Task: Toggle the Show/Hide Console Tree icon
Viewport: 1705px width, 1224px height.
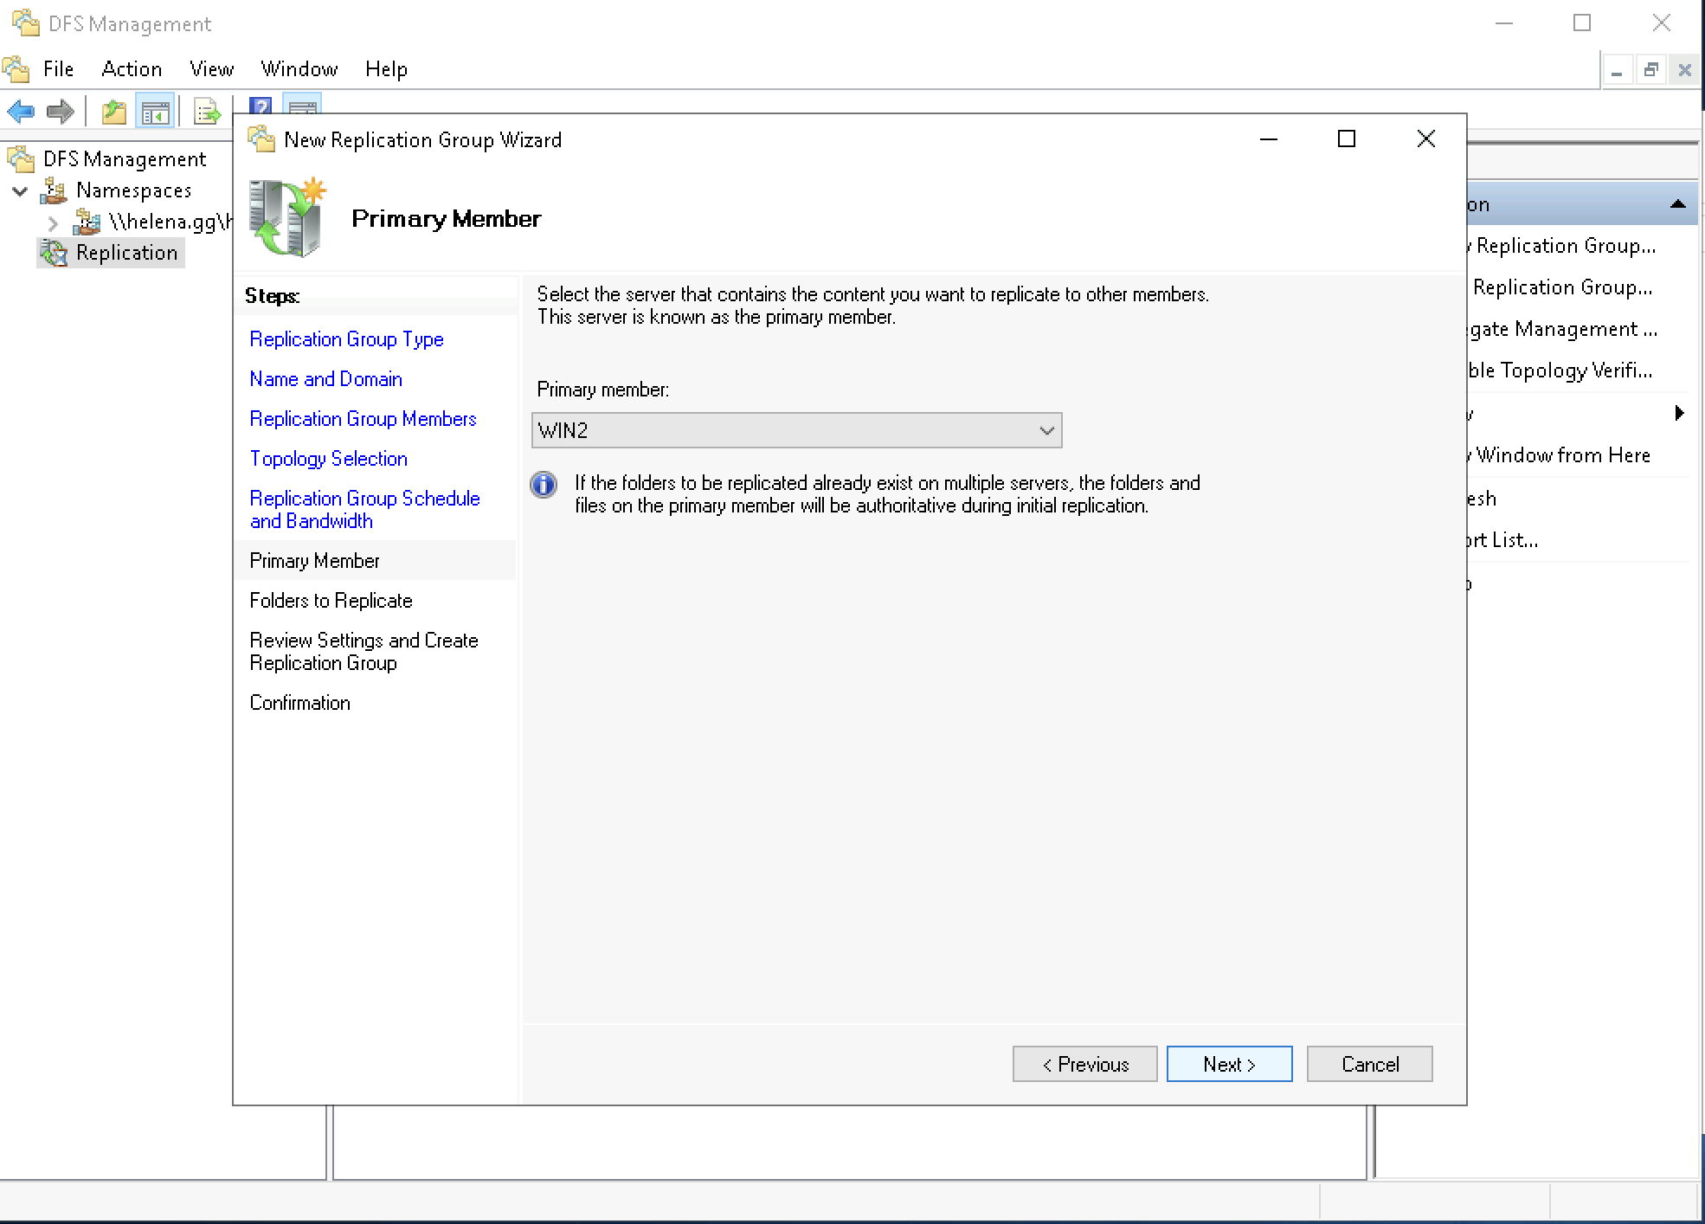Action: pyautogui.click(x=156, y=112)
